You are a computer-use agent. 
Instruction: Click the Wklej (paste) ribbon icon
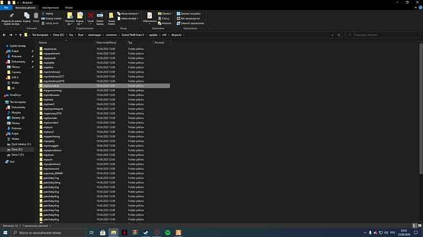point(36,16)
